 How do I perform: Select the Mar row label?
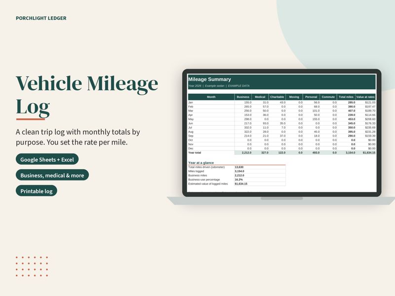coord(191,111)
